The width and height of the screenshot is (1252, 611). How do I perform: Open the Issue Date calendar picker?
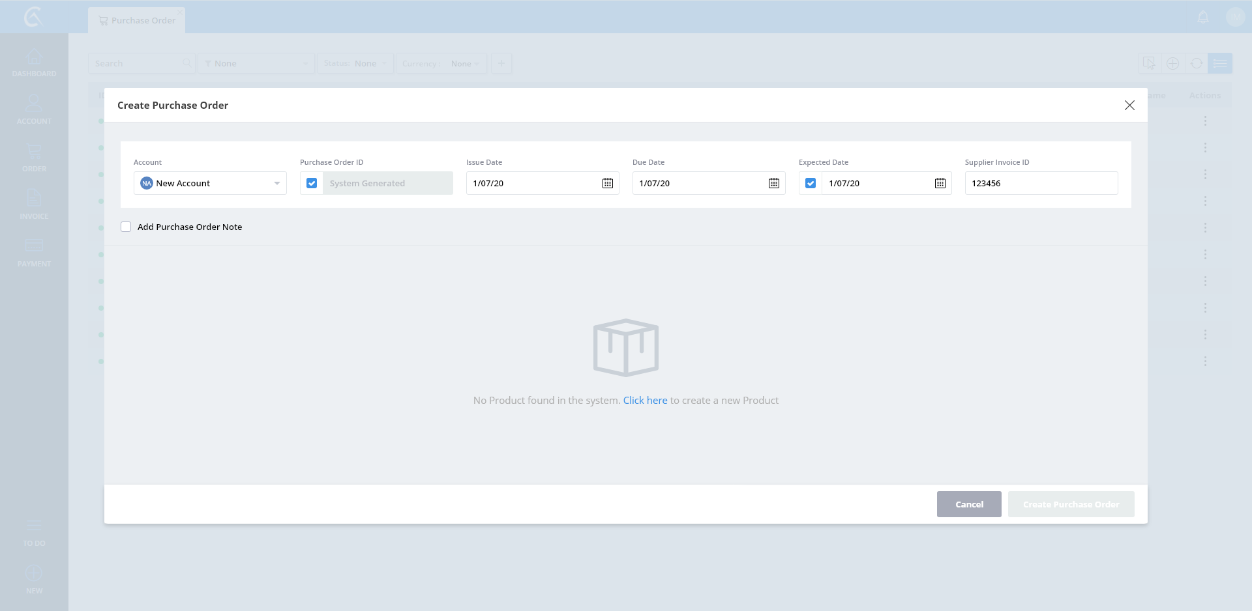tap(607, 184)
